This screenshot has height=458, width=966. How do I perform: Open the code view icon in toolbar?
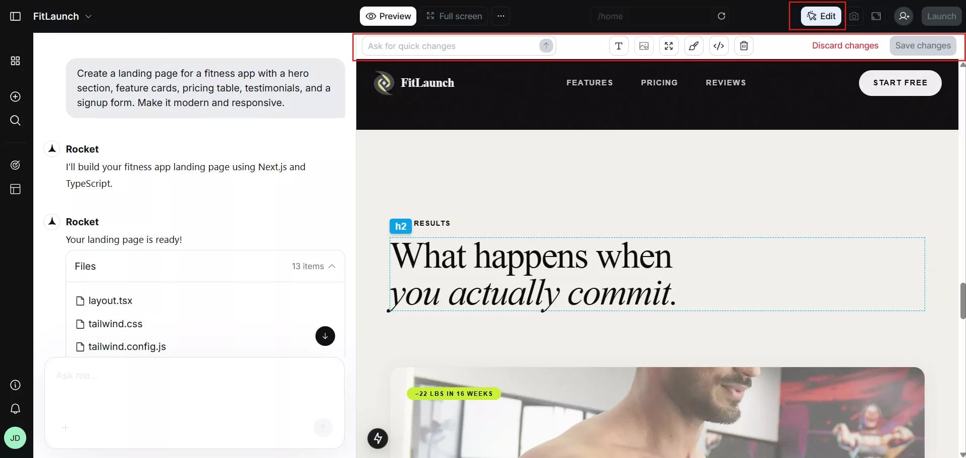pos(719,46)
